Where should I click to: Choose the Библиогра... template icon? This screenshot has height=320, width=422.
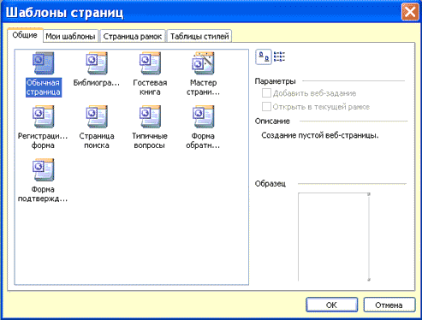tap(97, 63)
